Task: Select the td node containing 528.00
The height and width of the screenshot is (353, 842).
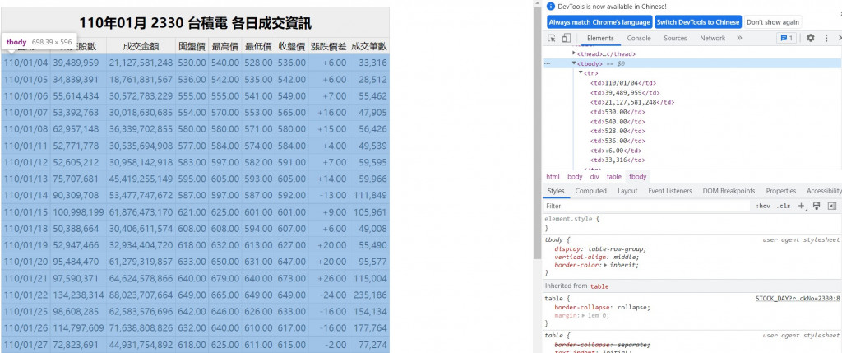Action: click(x=617, y=131)
